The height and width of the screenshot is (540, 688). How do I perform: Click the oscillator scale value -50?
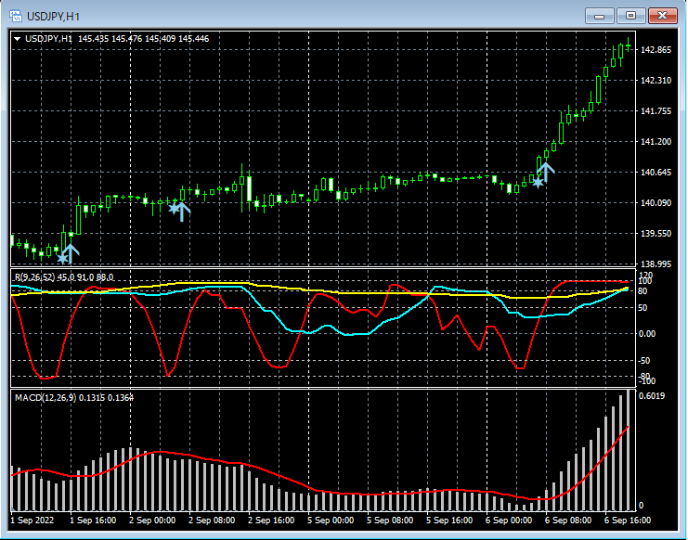pyautogui.click(x=644, y=361)
